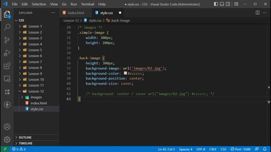Image resolution: width=271 pixels, height=152 pixels.
Task: Open the Accounts menu icon
Action: coord(7,127)
